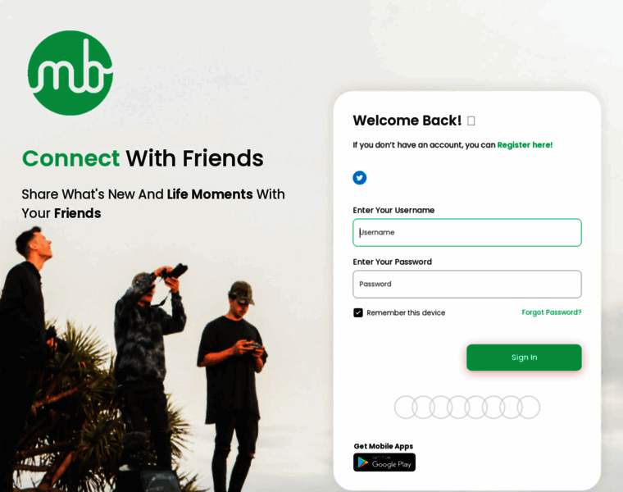The height and width of the screenshot is (492, 623).
Task: Click the third circle from the left
Action: click(441, 407)
